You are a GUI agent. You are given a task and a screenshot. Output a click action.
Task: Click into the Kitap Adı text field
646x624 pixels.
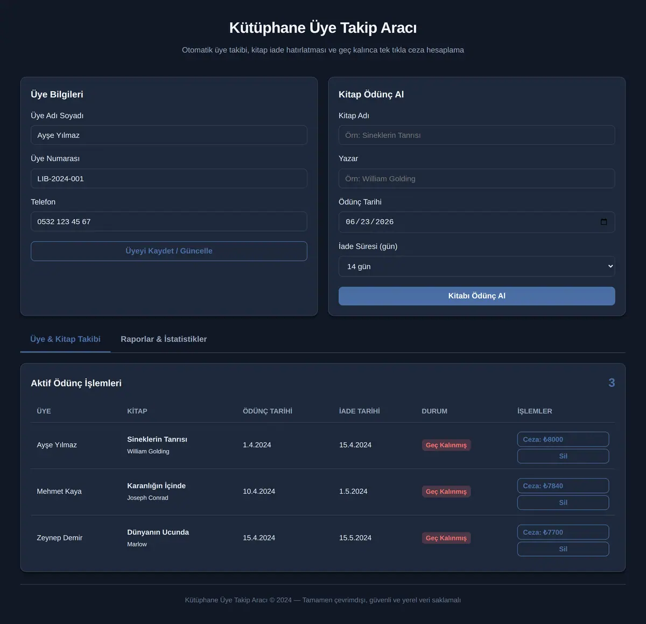[476, 135]
